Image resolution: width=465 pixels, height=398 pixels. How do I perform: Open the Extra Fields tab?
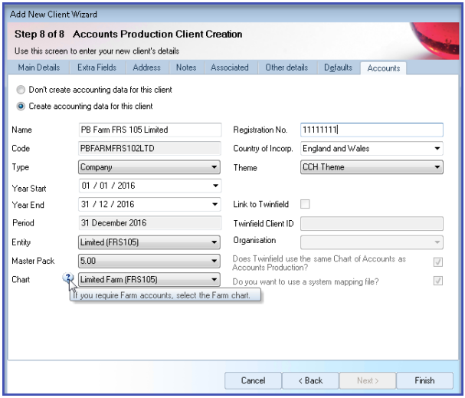(97, 67)
